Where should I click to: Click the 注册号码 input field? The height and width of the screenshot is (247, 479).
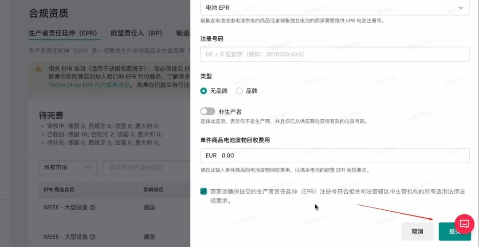(x=334, y=55)
